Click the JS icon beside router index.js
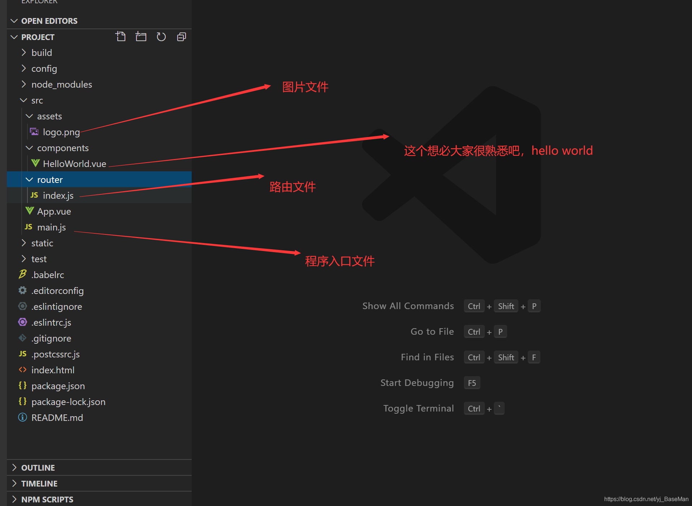The width and height of the screenshot is (692, 506). tap(34, 195)
